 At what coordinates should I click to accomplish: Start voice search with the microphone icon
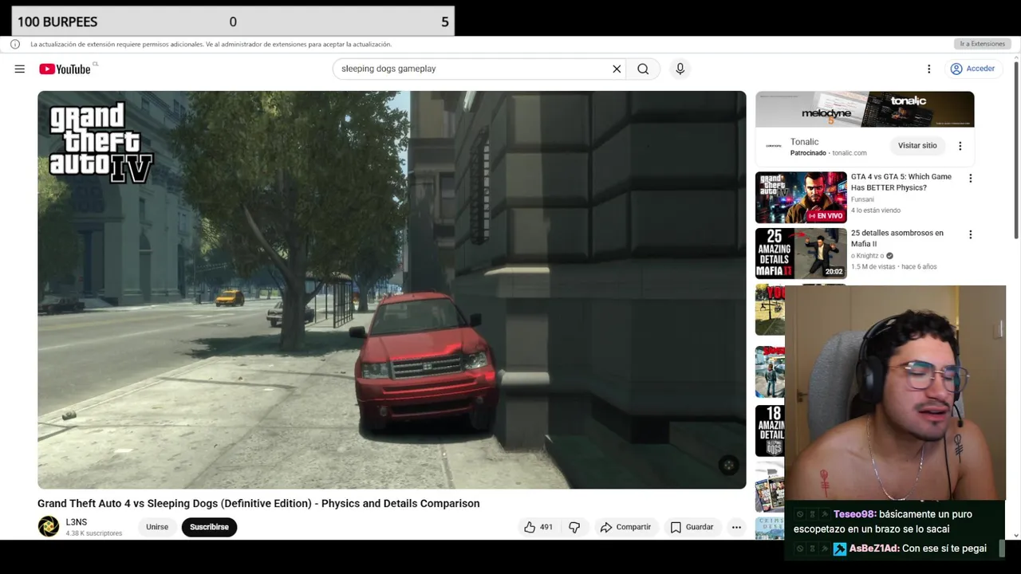point(680,69)
